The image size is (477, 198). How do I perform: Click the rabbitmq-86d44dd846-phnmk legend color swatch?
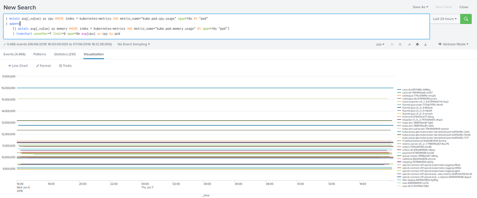tap(399, 159)
